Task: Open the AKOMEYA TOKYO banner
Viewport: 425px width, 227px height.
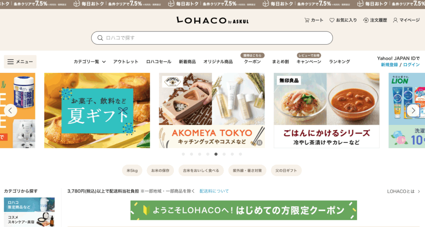Action: pyautogui.click(x=212, y=110)
